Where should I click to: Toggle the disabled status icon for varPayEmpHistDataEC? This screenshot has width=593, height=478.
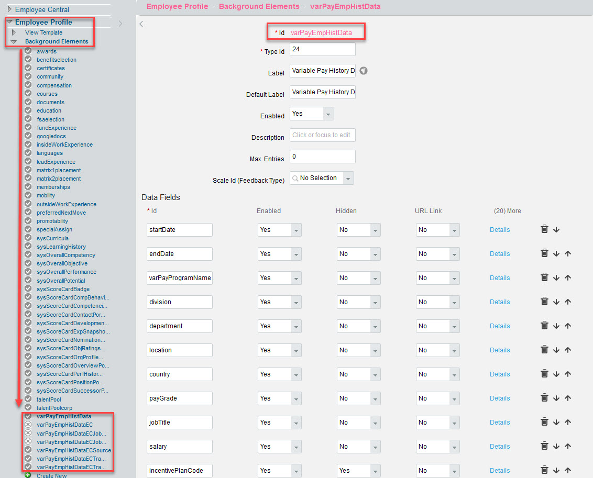(x=28, y=425)
